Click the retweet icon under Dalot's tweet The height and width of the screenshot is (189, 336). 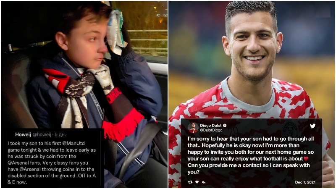pos(190,182)
